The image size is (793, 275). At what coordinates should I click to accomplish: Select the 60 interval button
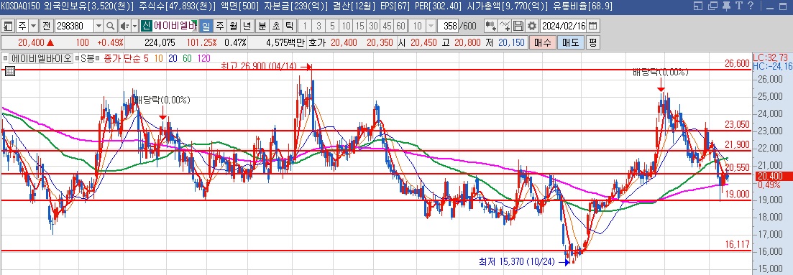(x=400, y=27)
